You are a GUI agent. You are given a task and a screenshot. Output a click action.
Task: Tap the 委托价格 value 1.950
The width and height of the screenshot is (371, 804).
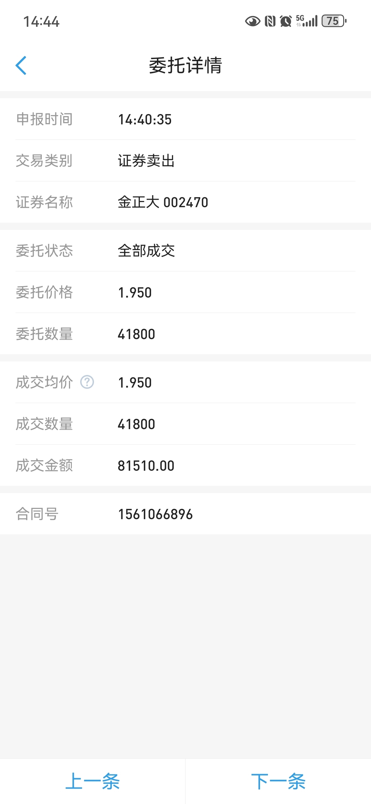[135, 293]
